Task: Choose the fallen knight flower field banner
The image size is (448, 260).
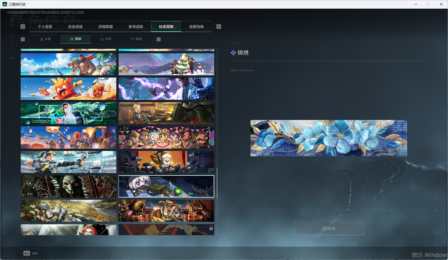Action: 69,211
